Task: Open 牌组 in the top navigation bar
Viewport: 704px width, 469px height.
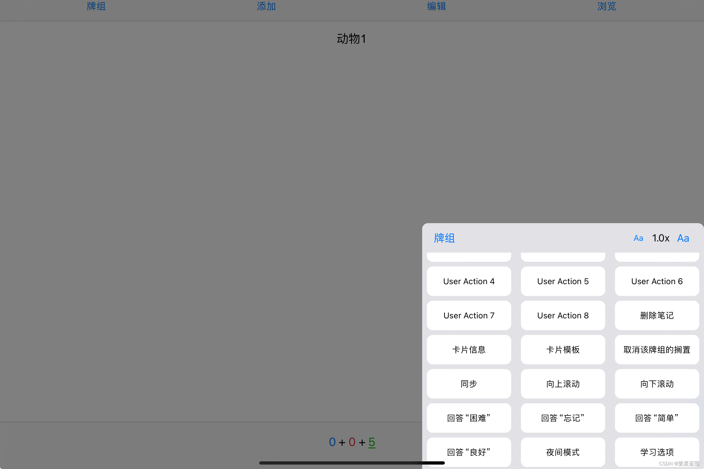Action: coord(96,6)
